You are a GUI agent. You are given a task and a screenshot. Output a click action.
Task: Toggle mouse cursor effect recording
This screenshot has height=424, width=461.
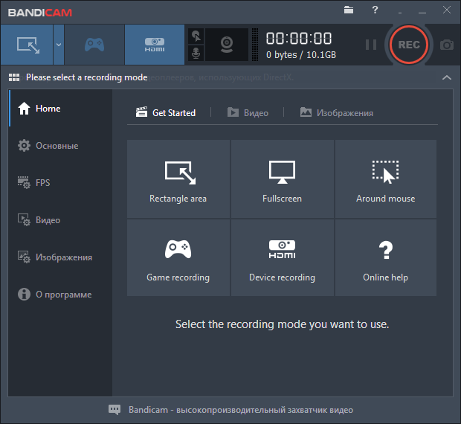(196, 36)
